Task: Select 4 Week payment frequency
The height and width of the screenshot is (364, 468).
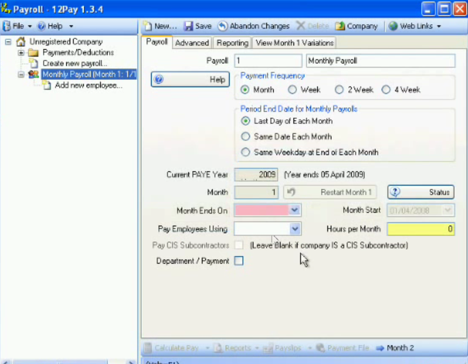Action: 386,89
